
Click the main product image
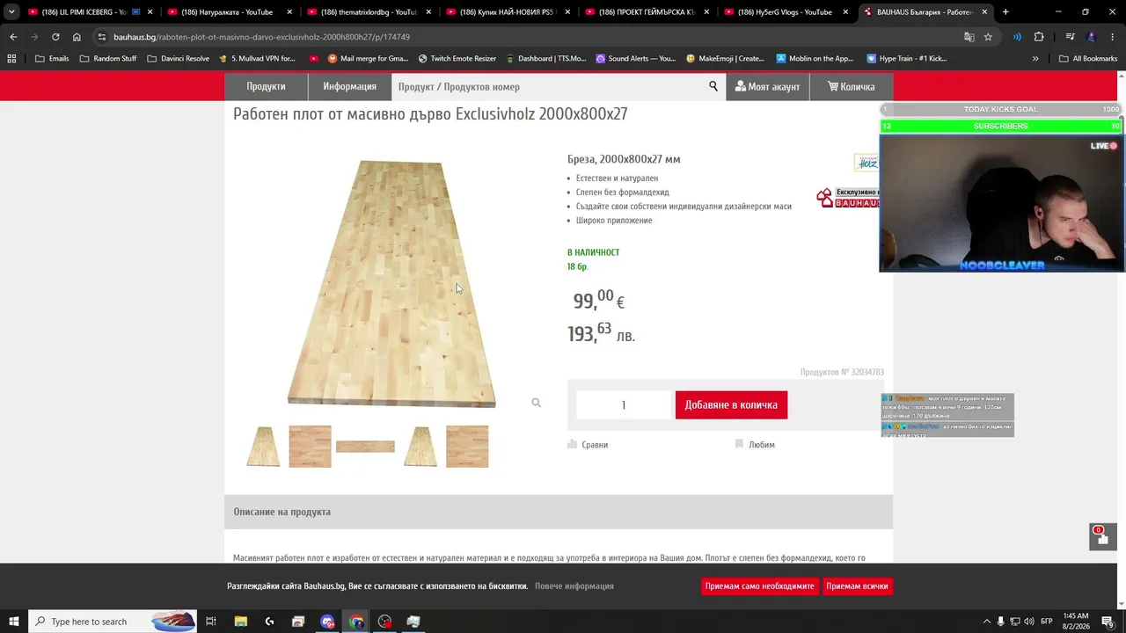[391, 283]
